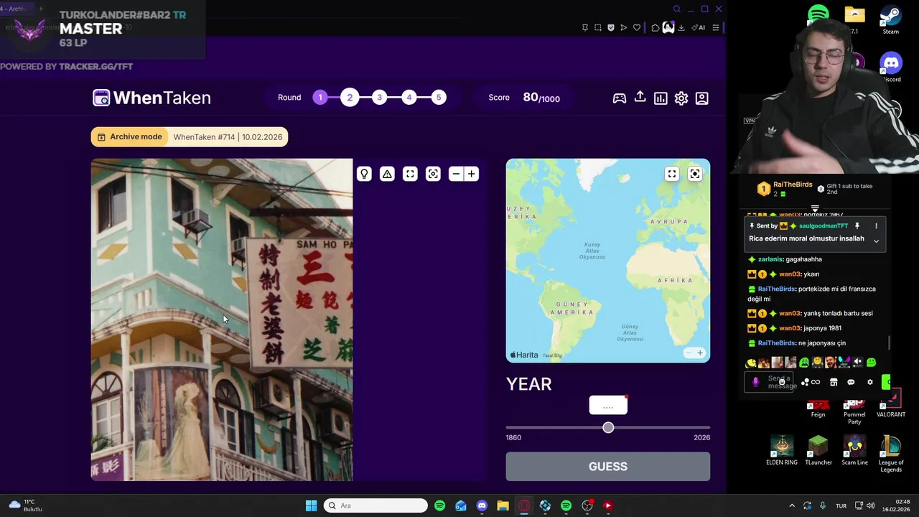Click the browser pin icon in toolbar
This screenshot has height=517, width=919.
(585, 27)
